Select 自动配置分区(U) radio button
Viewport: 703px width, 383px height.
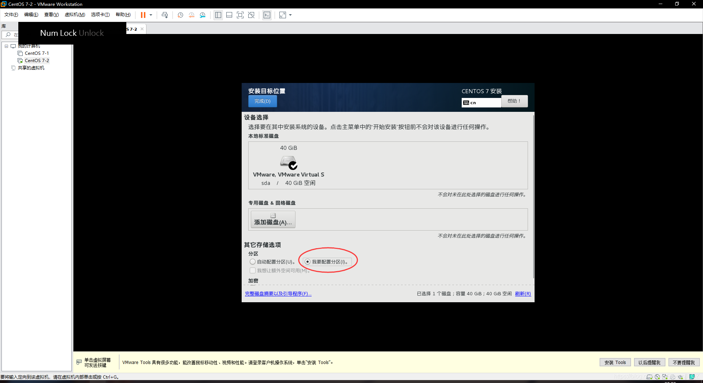coord(253,262)
